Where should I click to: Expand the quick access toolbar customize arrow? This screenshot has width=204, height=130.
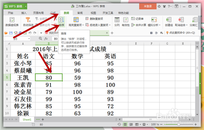[x=41, y=33]
